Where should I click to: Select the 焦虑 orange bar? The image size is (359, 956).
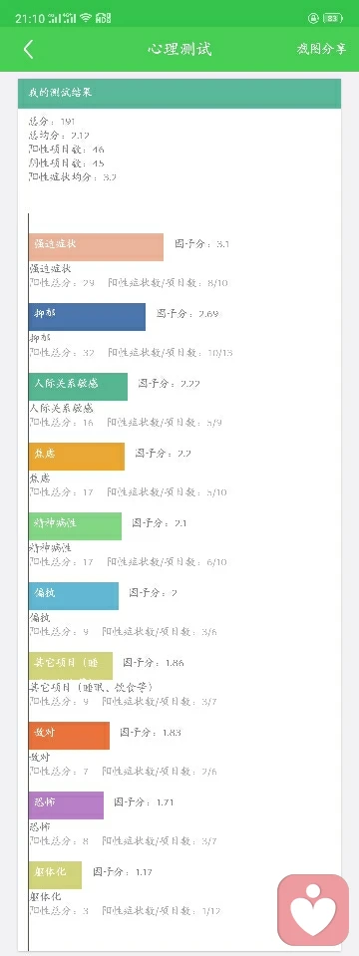(x=76, y=457)
